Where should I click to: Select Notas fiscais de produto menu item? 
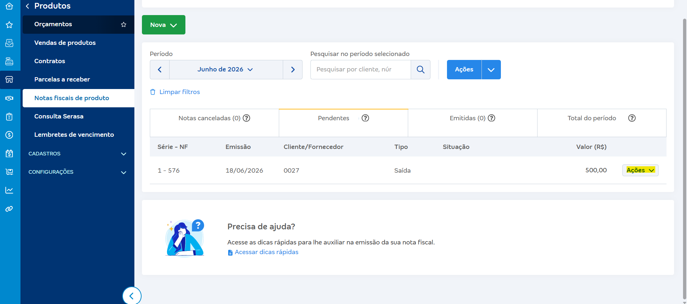point(78,98)
